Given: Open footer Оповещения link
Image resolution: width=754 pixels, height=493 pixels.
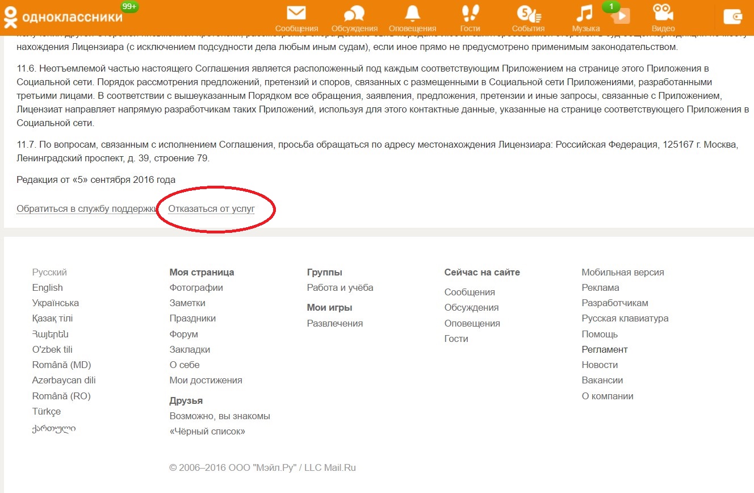Looking at the screenshot, I should coord(472,324).
